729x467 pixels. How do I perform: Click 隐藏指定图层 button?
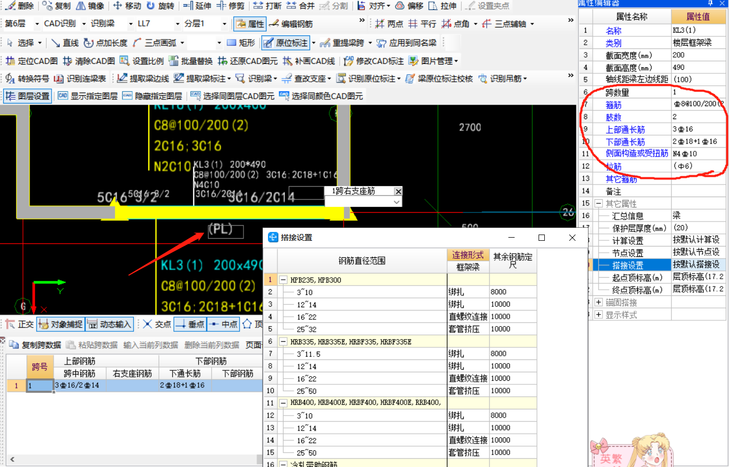152,96
